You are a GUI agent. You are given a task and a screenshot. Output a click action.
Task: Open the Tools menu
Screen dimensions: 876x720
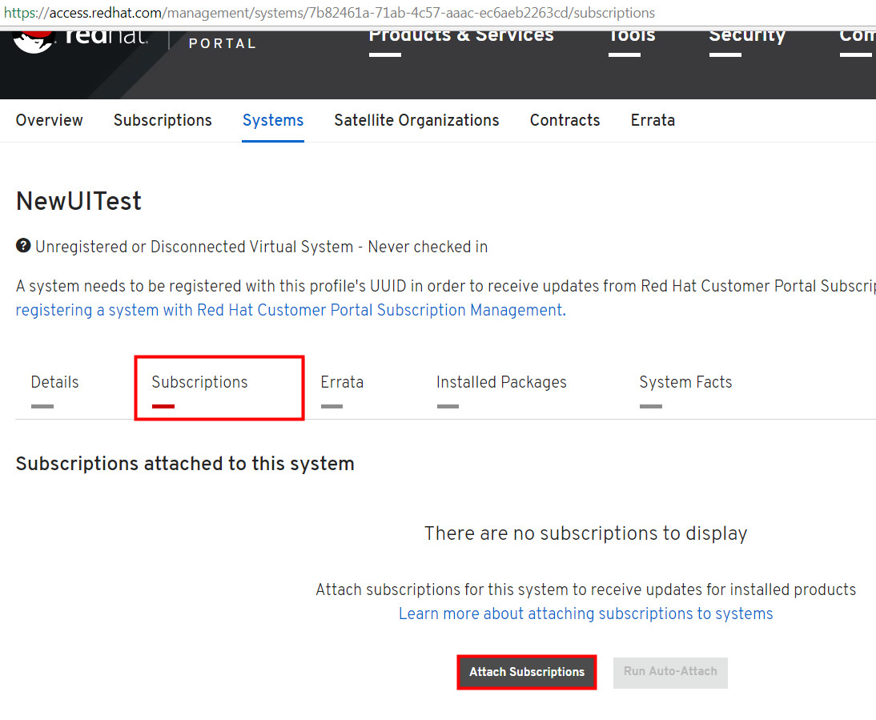pyautogui.click(x=632, y=36)
